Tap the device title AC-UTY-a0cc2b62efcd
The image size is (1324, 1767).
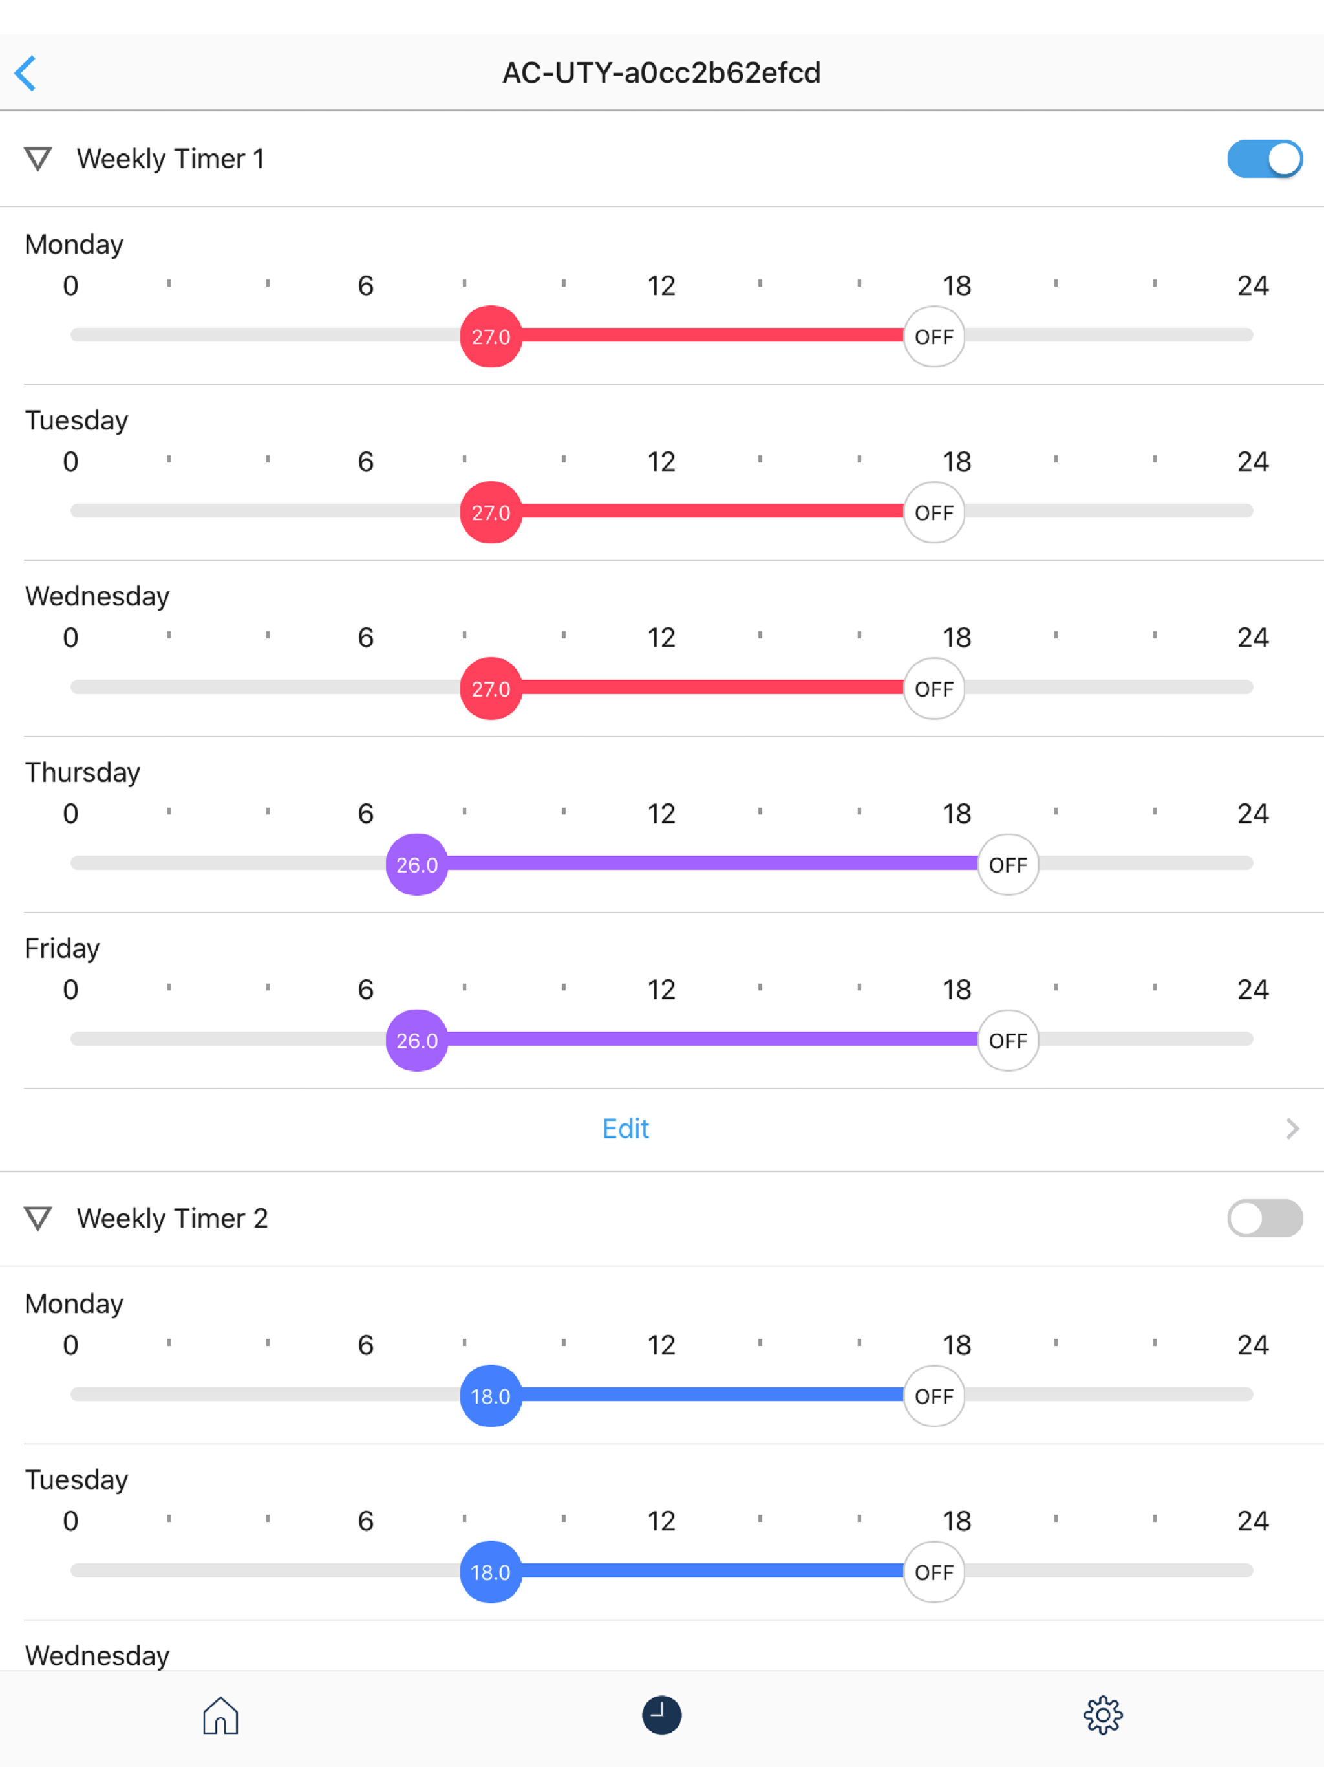coord(661,72)
